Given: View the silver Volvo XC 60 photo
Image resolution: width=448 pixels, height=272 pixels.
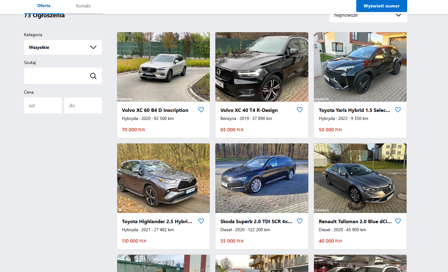Looking at the screenshot, I should (x=163, y=67).
